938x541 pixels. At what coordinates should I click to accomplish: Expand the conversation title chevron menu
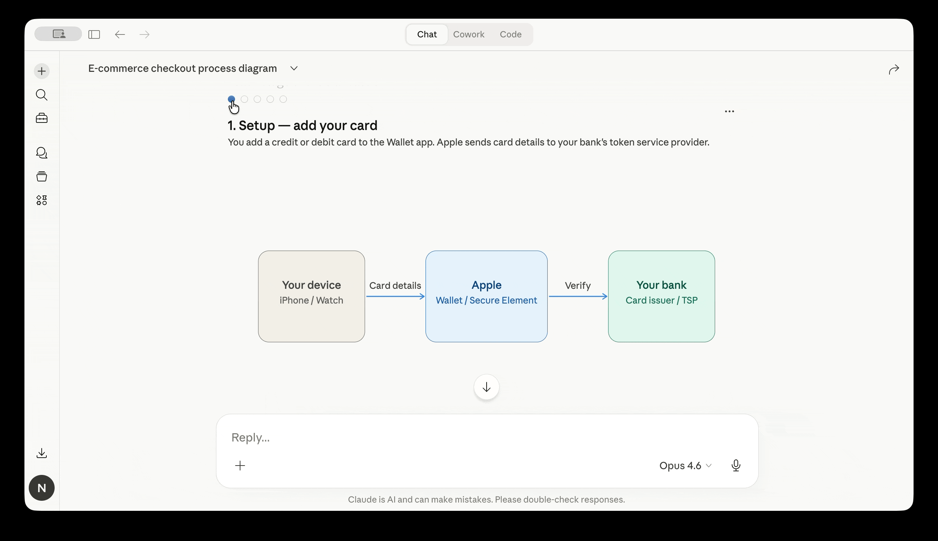click(294, 68)
